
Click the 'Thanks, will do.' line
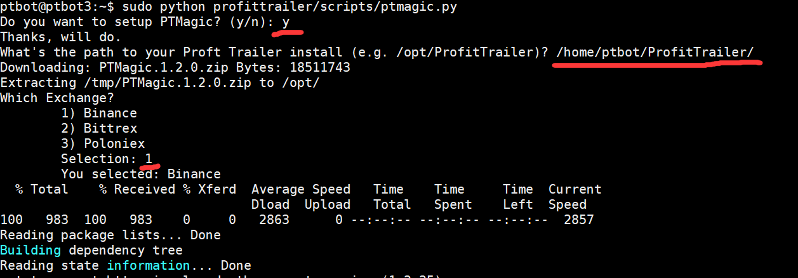(60, 37)
